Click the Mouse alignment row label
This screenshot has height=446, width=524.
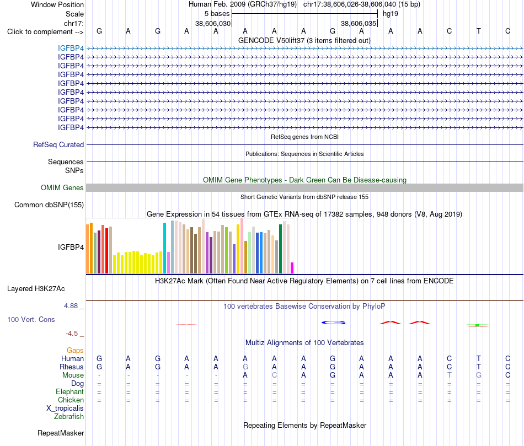73,375
